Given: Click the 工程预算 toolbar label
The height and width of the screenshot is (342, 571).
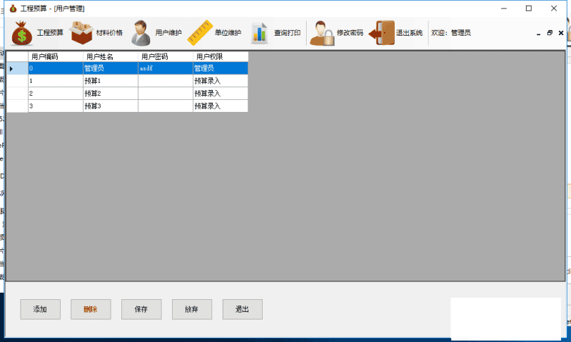Looking at the screenshot, I should click(x=50, y=33).
